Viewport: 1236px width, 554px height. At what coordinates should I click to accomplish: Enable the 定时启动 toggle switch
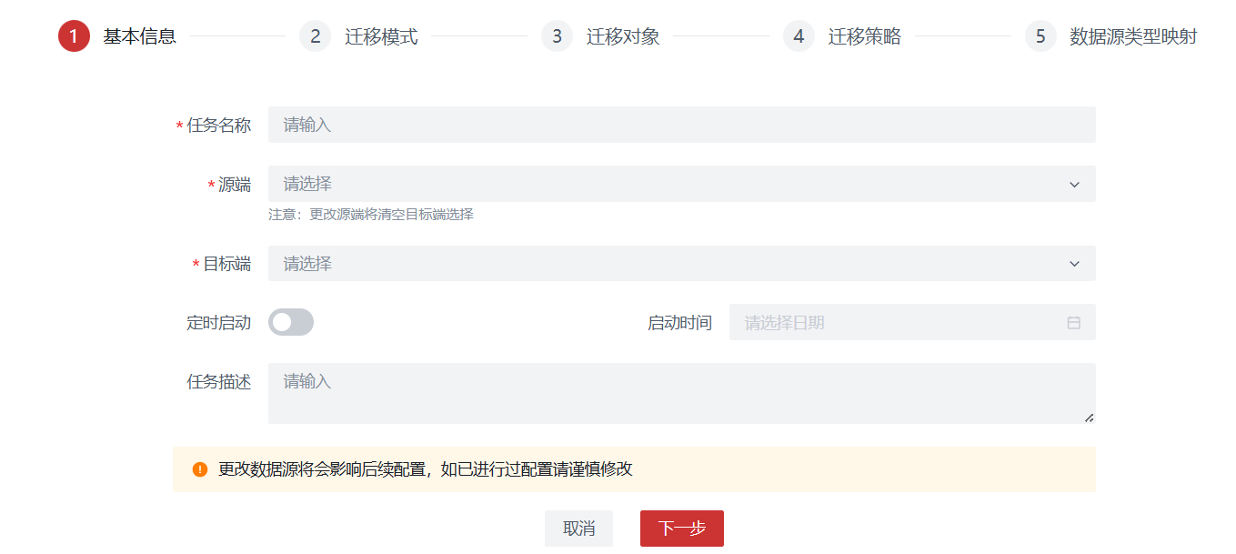291,322
